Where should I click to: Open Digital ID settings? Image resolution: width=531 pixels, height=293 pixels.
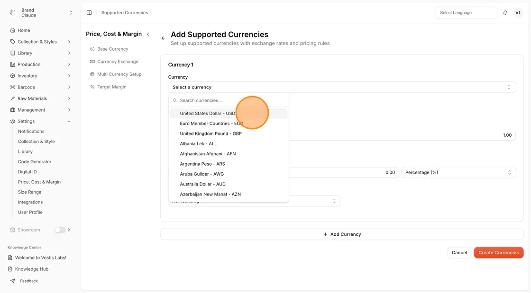tap(27, 172)
